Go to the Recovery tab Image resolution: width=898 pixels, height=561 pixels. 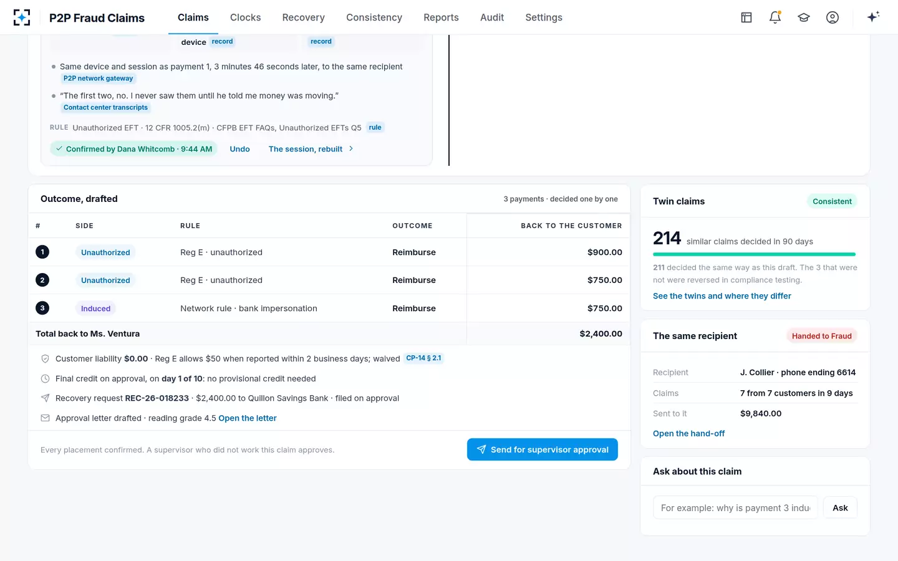tap(304, 17)
